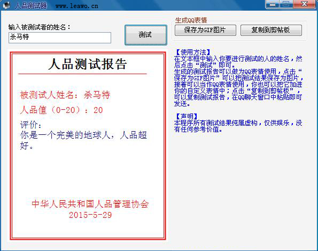Viewport: 318px width, 251px height.
Task: Click 保存为GIF图片 button
Action: (205, 31)
